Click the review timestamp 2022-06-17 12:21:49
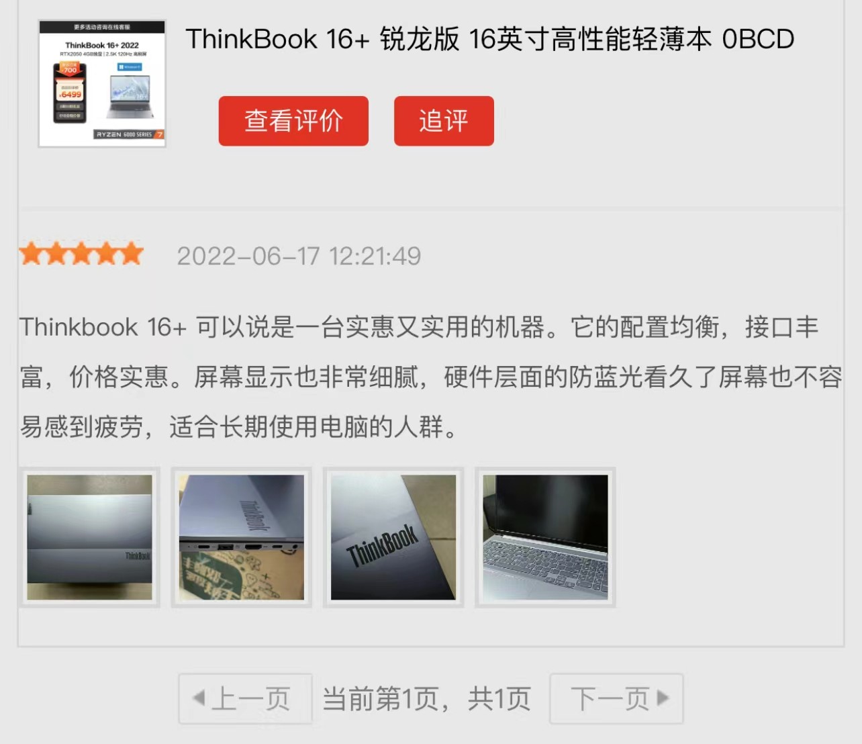 pyautogui.click(x=299, y=256)
